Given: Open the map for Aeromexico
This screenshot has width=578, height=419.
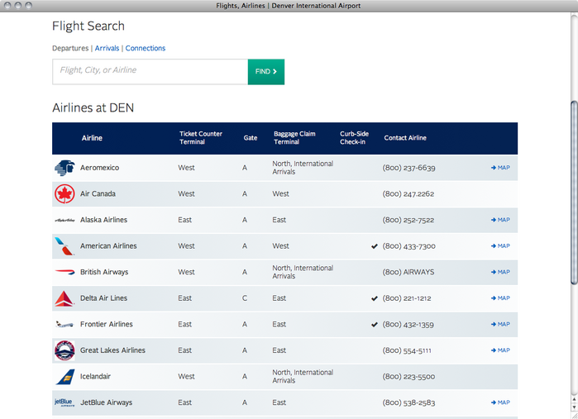Looking at the screenshot, I should [500, 168].
